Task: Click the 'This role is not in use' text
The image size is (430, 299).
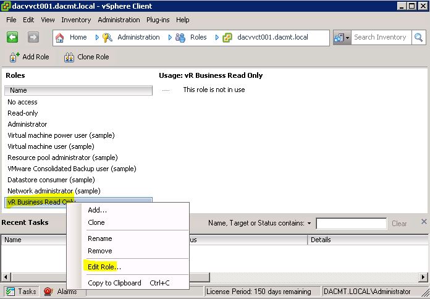Action: (214, 90)
